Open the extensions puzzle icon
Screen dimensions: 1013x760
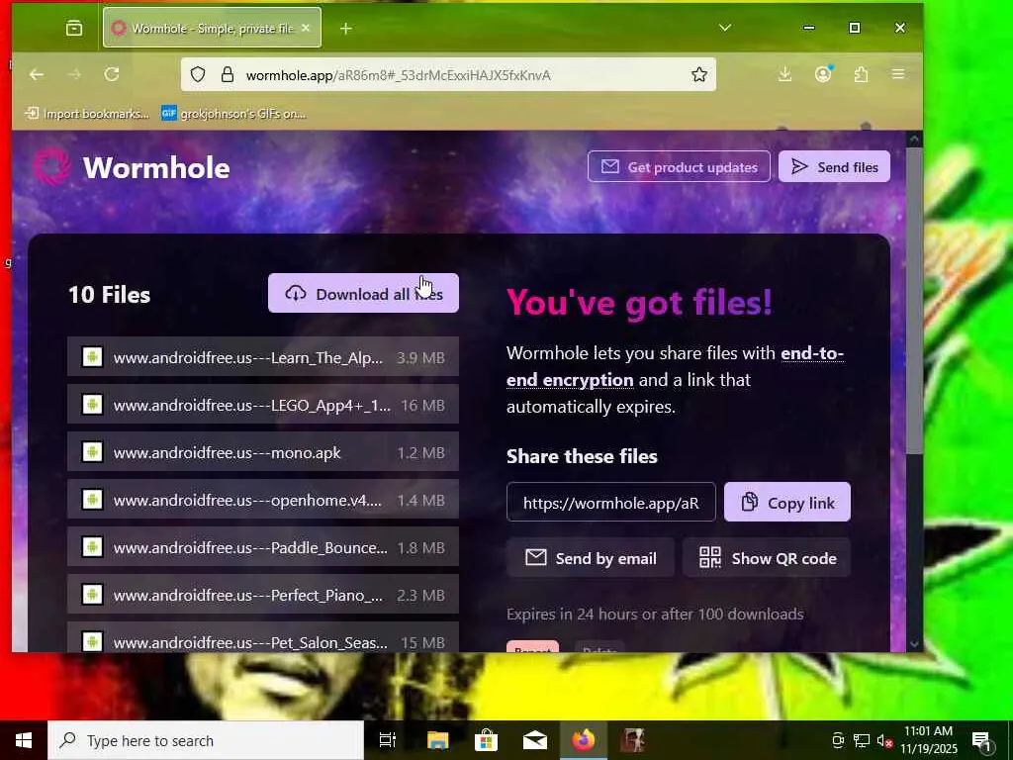click(x=861, y=74)
